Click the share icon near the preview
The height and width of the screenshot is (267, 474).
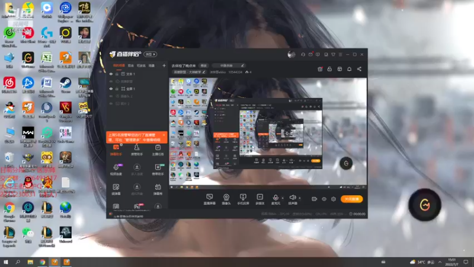(359, 69)
